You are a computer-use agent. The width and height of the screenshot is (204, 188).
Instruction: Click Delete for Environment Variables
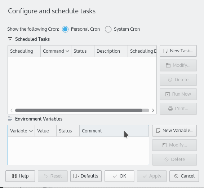[174, 159]
